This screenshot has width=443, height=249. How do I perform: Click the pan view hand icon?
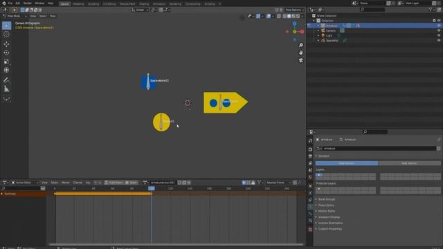[x=301, y=53]
